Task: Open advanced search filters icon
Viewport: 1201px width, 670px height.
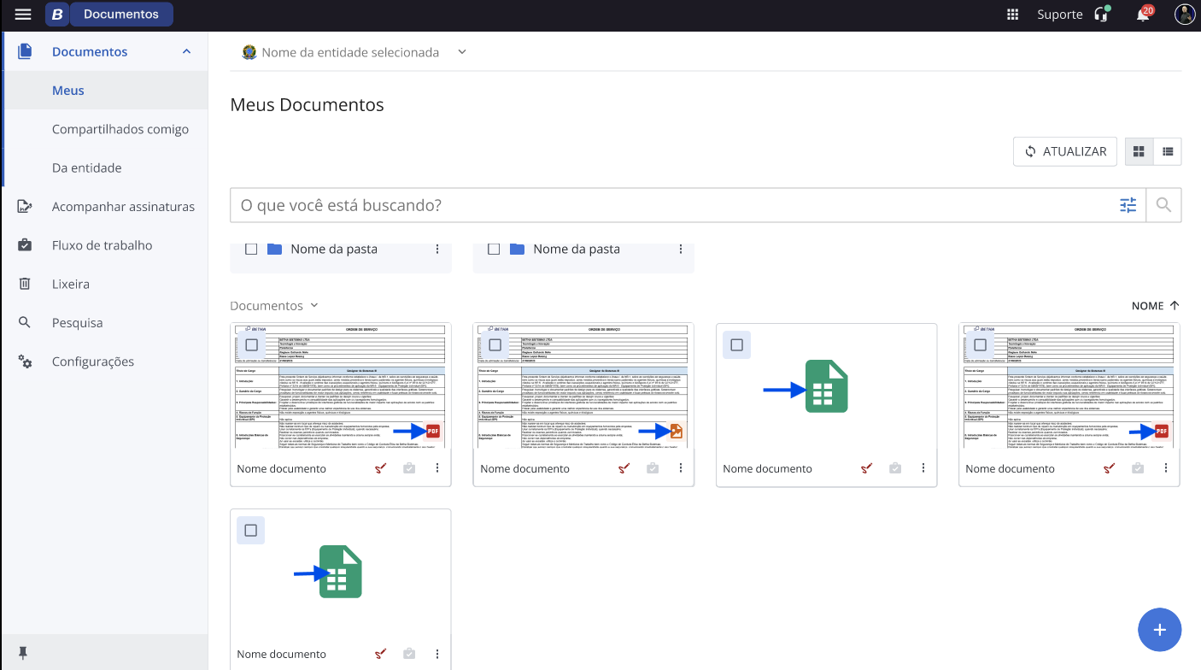Action: pos(1128,205)
